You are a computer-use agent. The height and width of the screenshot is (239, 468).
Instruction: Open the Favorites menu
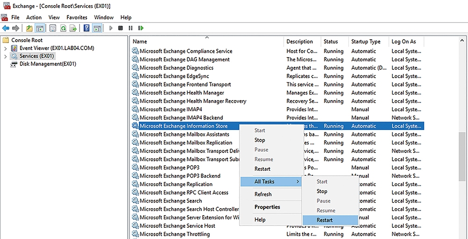[x=77, y=17]
